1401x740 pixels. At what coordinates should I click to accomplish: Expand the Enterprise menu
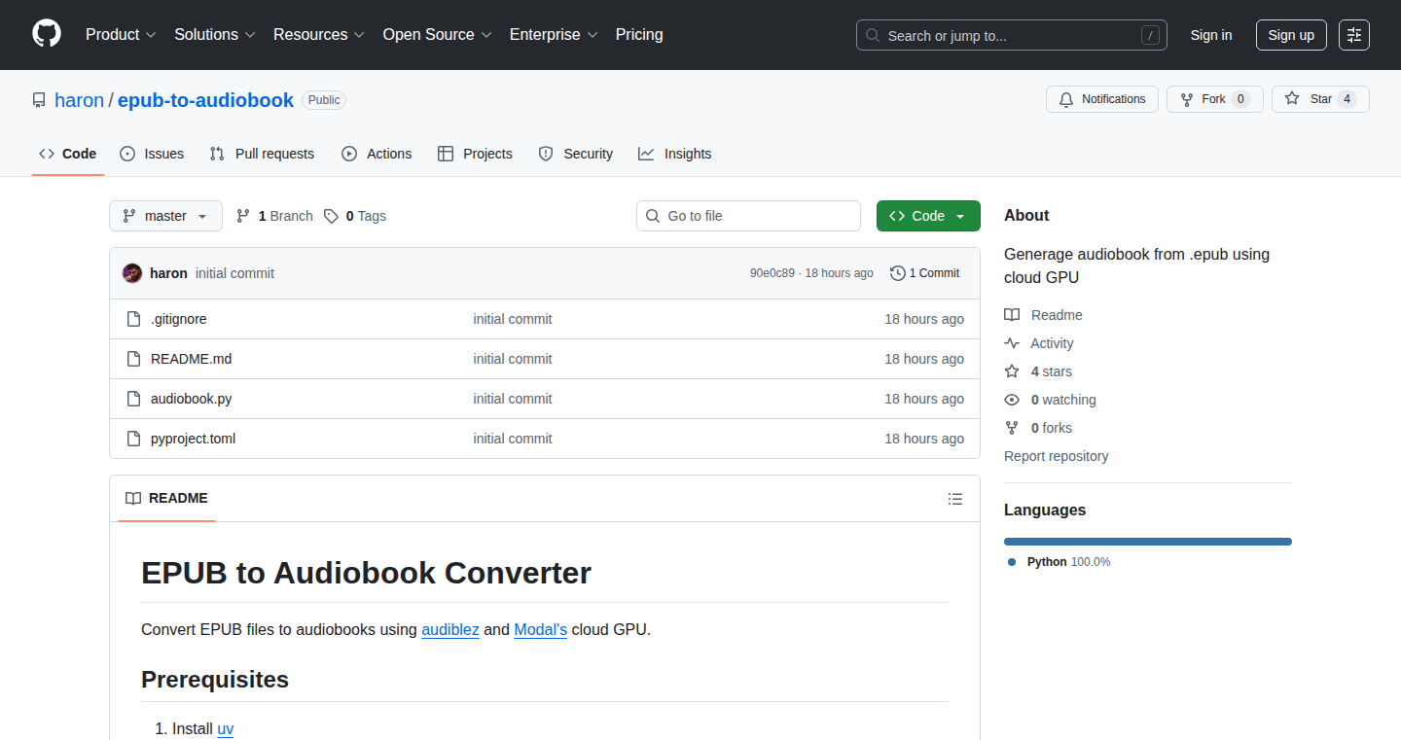554,34
